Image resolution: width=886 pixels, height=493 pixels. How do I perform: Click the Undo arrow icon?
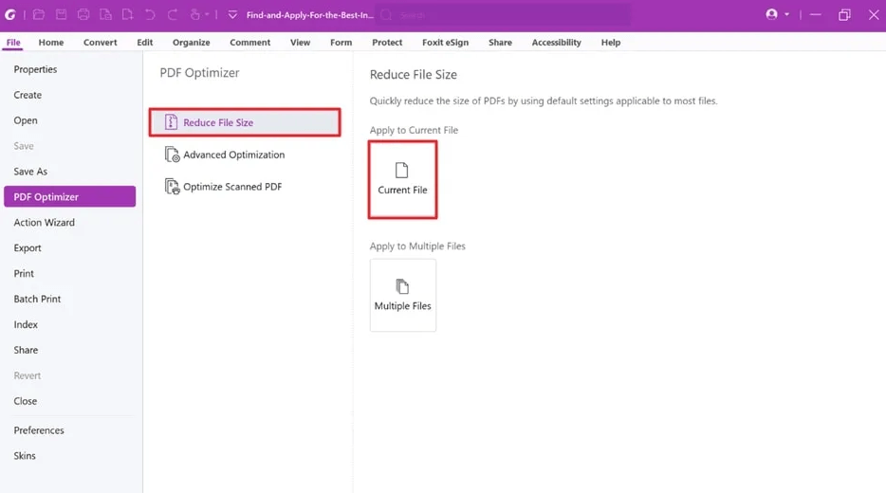150,15
